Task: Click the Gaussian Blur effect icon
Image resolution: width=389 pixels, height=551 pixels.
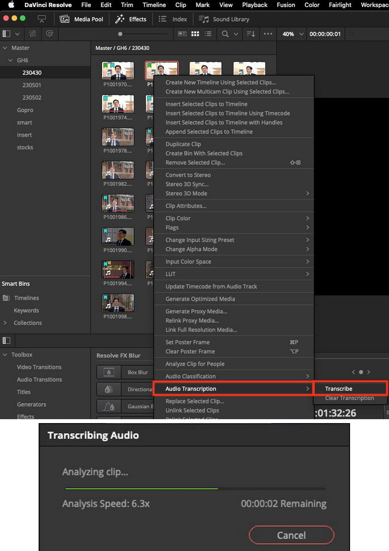Action: point(109,406)
